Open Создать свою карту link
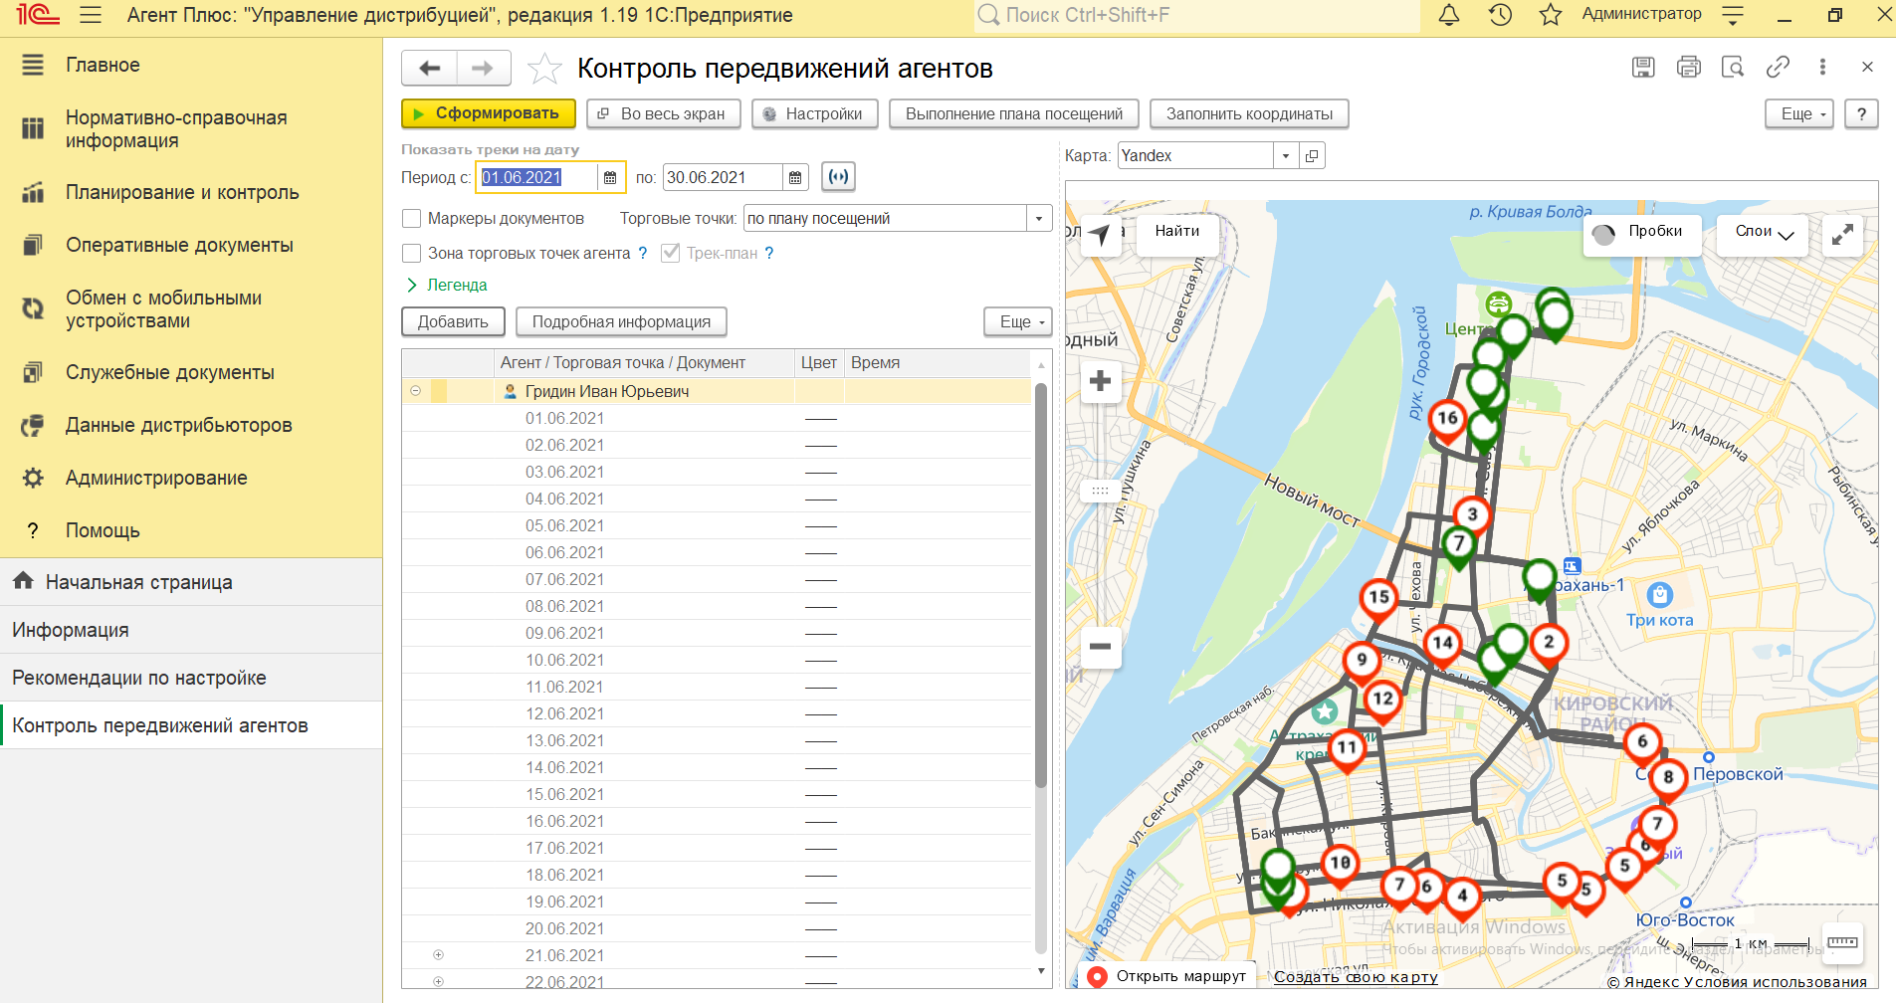 click(1356, 977)
